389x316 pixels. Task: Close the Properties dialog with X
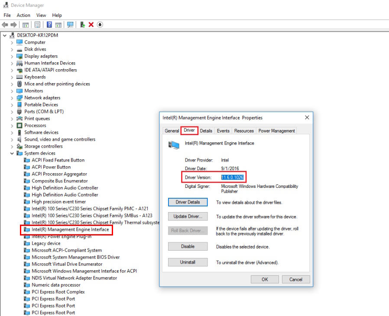pyautogui.click(x=307, y=117)
